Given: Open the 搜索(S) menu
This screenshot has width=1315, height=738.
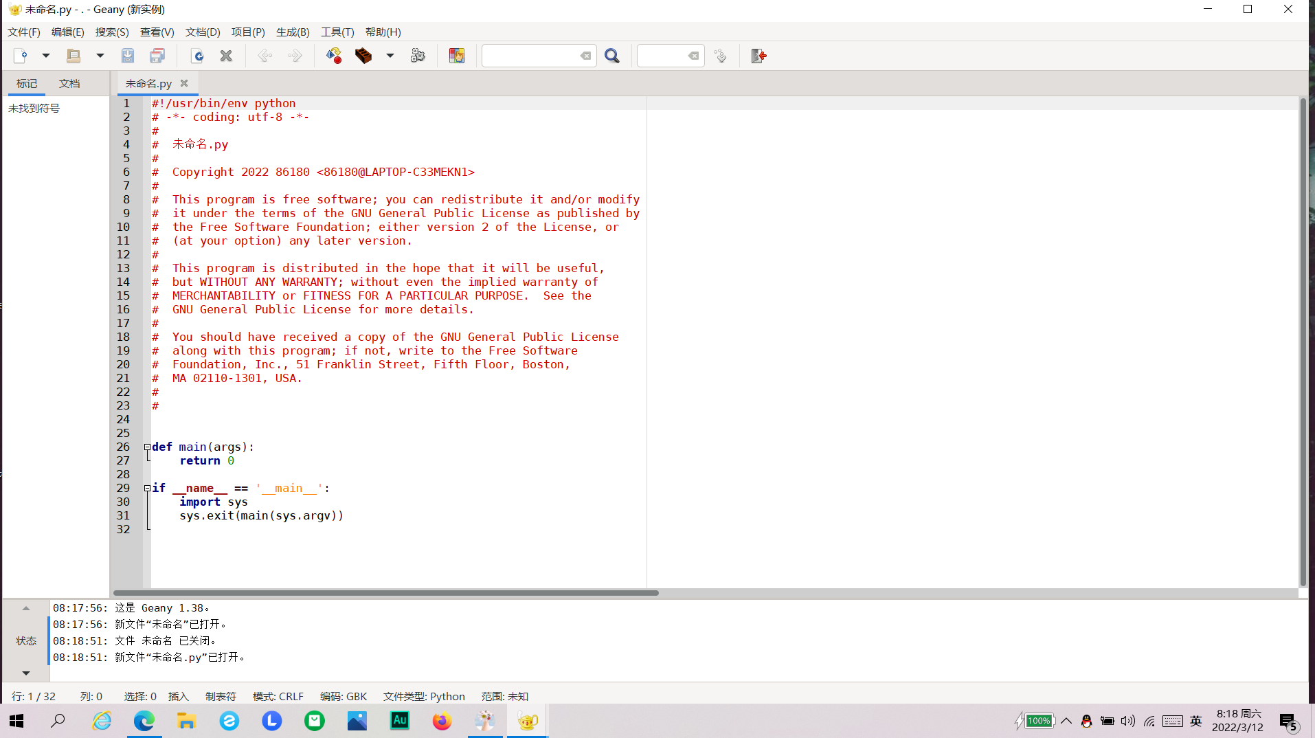Looking at the screenshot, I should point(112,32).
